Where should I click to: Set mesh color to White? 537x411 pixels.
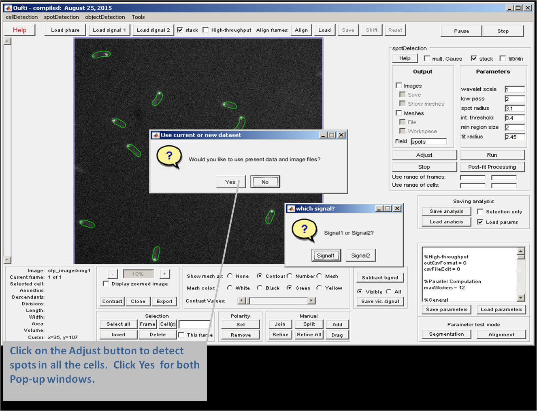click(x=230, y=288)
